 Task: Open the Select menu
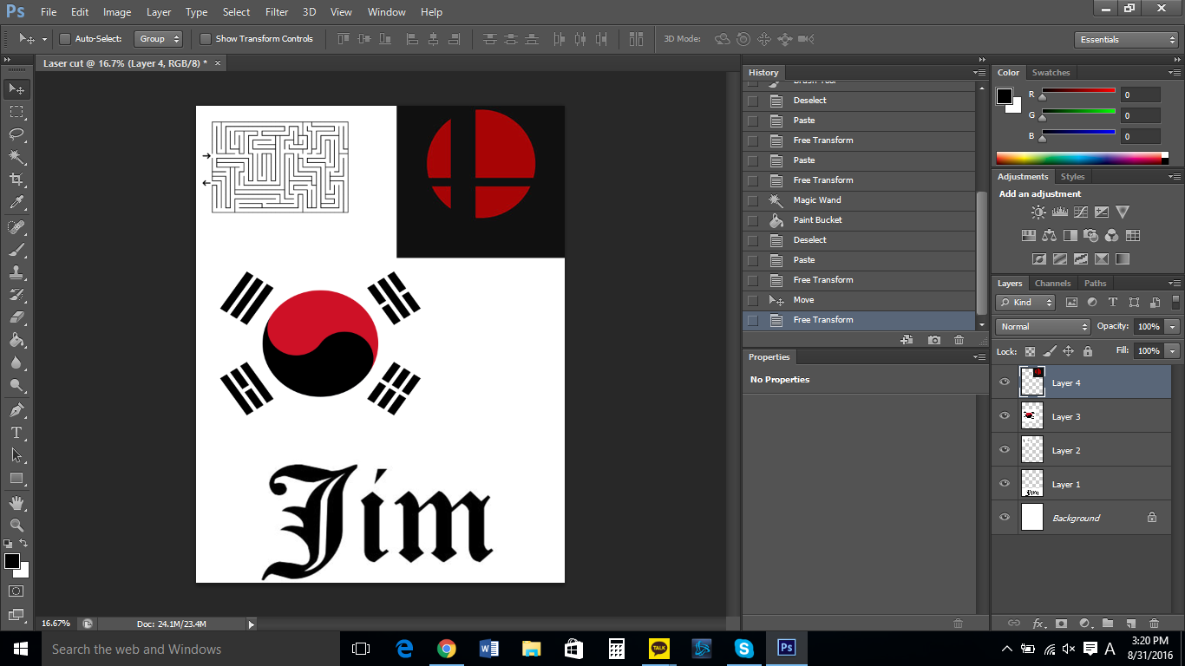click(x=236, y=12)
